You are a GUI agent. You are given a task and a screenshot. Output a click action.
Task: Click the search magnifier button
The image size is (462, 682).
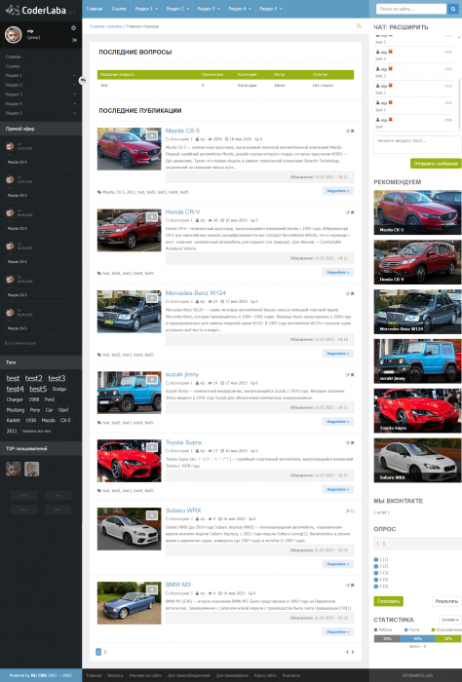(452, 9)
